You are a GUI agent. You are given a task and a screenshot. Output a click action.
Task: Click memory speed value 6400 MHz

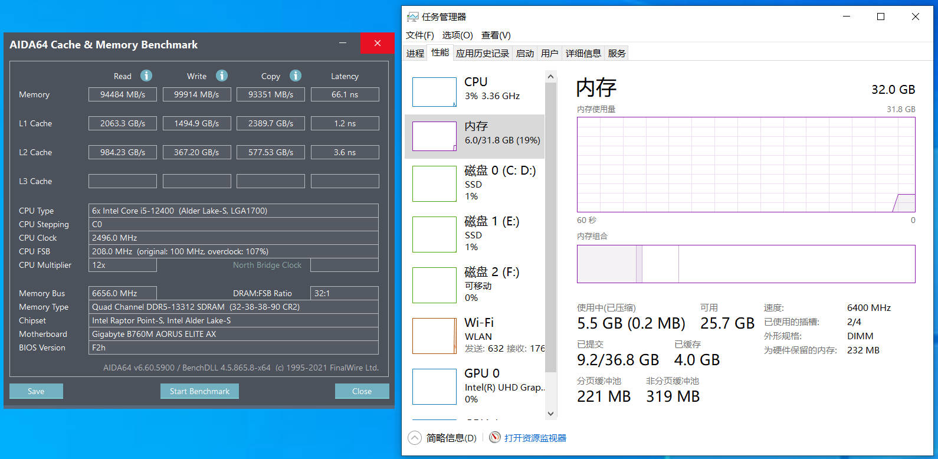tap(869, 308)
